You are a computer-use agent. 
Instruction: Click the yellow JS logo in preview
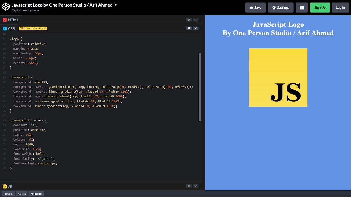(278, 77)
